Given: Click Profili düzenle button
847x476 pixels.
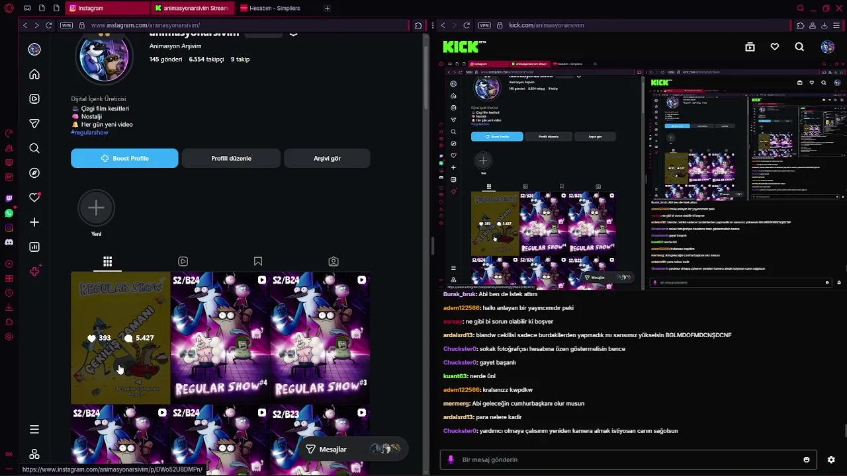Looking at the screenshot, I should click(231, 158).
